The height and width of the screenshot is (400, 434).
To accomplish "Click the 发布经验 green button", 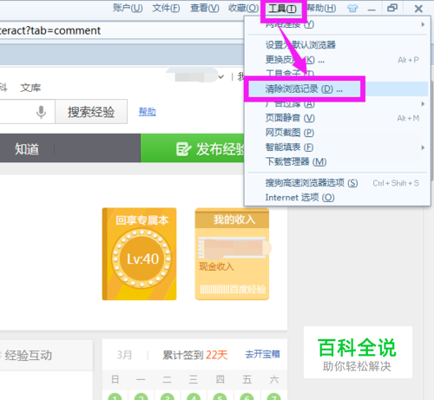I will [193, 148].
